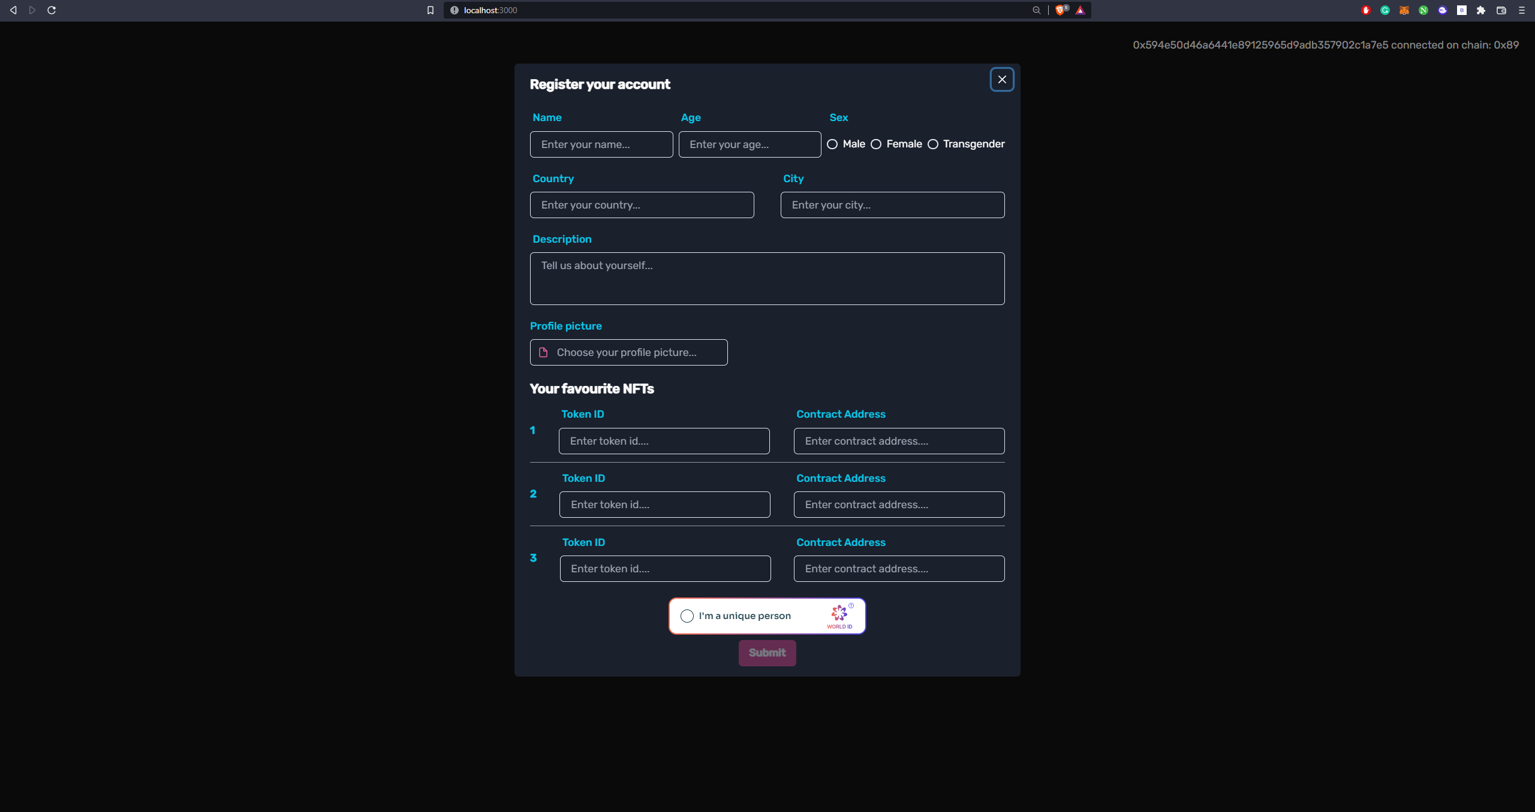Open the Brave Shields lion icon
Viewport: 1535px width, 812px height.
pyautogui.click(x=1061, y=10)
